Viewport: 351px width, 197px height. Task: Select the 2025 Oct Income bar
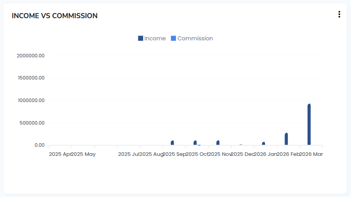[x=195, y=143]
